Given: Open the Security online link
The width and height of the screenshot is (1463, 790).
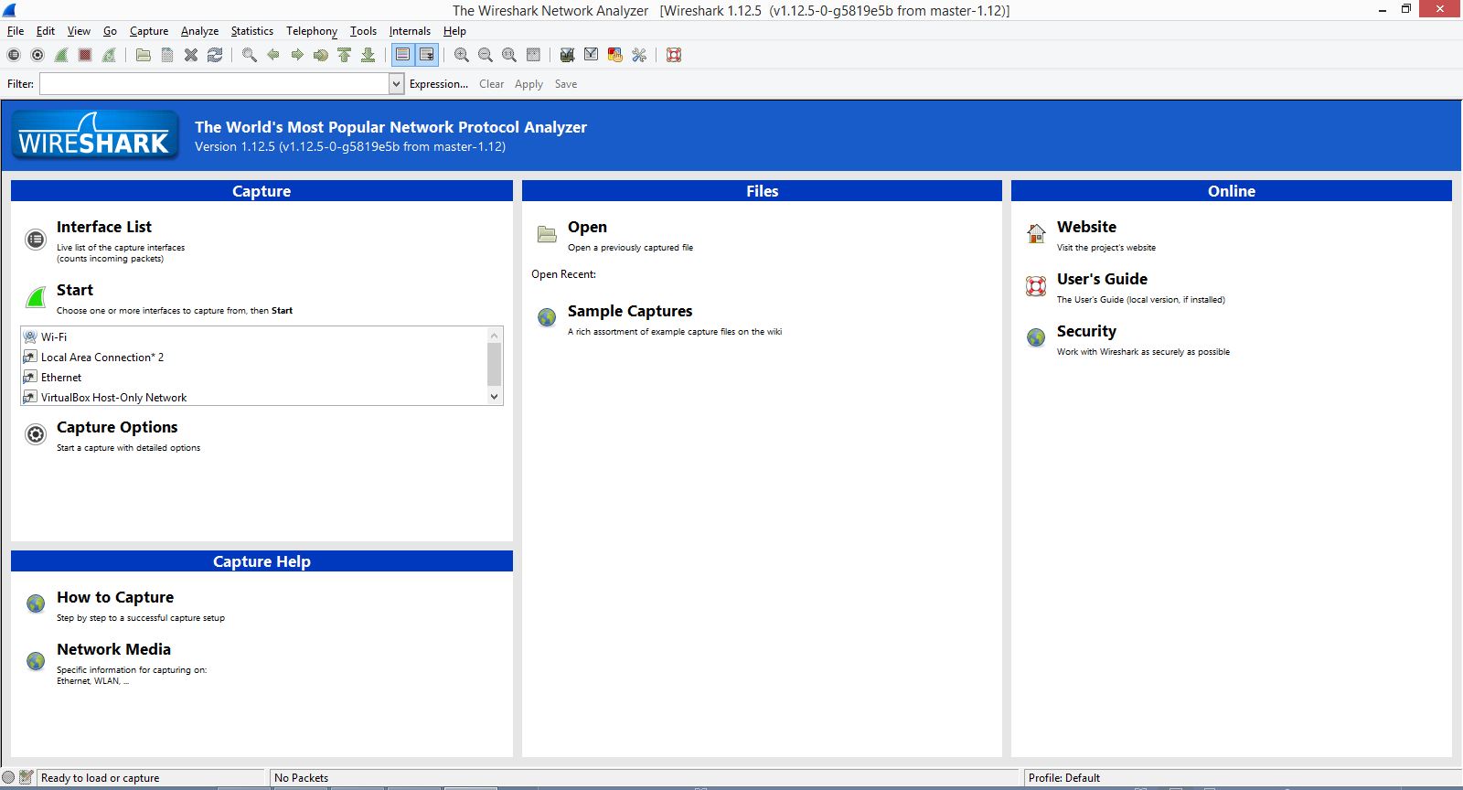Looking at the screenshot, I should (x=1086, y=331).
